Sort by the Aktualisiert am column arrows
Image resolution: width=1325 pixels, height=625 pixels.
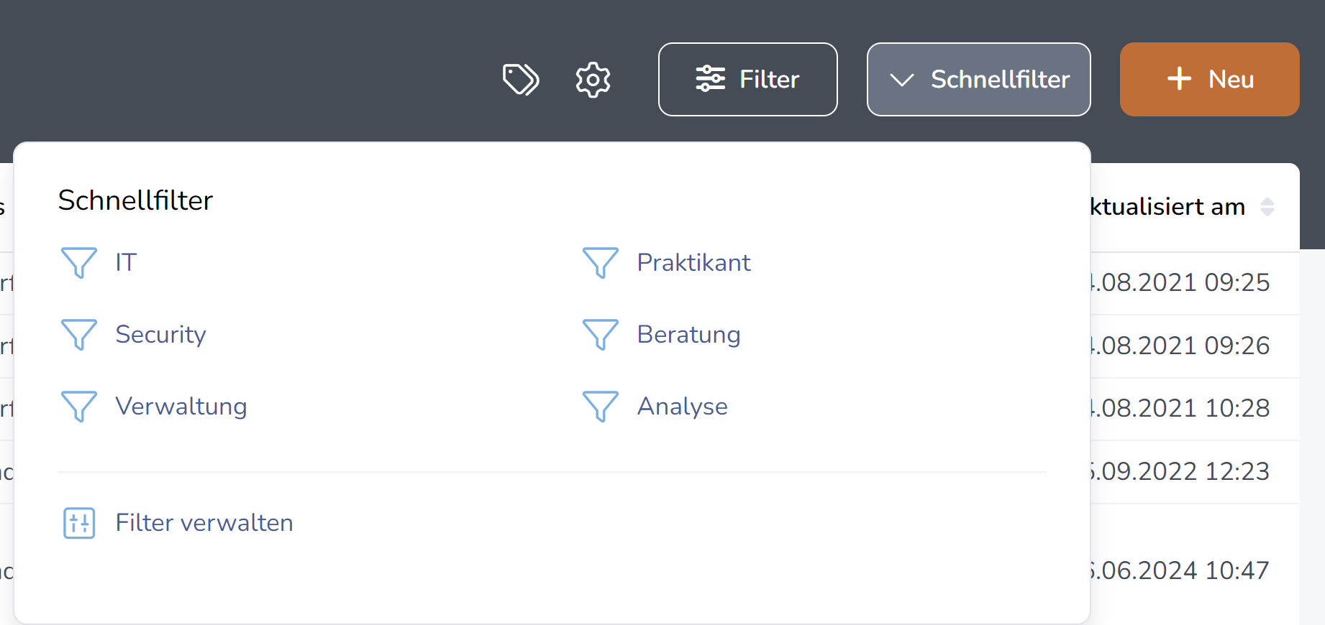pos(1267,207)
